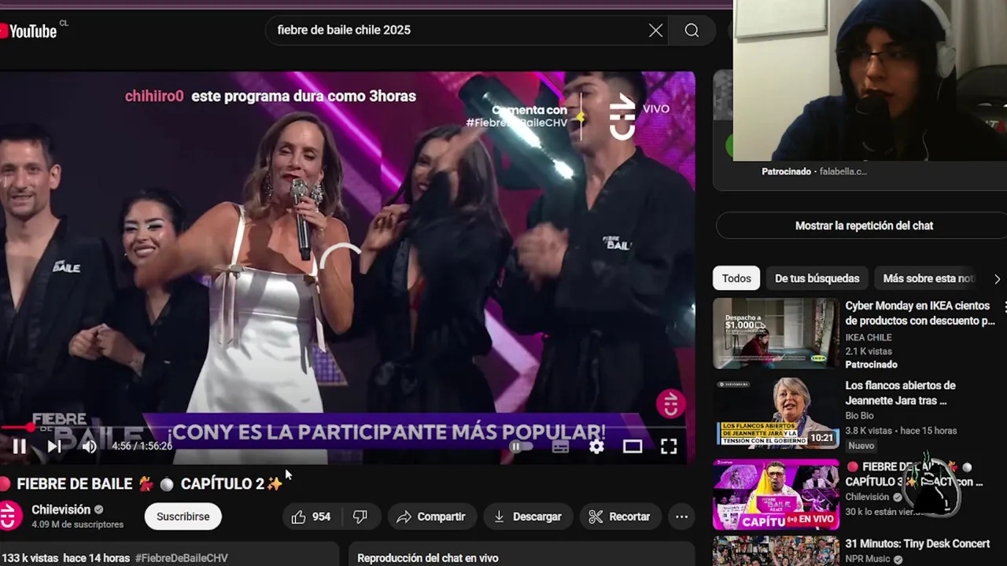Click the Compartir button
The image size is (1007, 566).
(431, 516)
